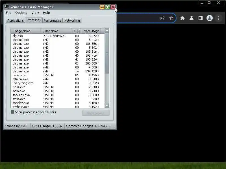This screenshot has height=169, width=226.
Task: Select chrome.exe with 41 CPU
Action: coord(58,59)
